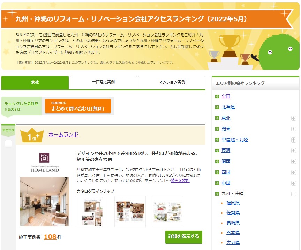
Task: Click the gold trophy in banner
Action: click(x=229, y=46)
